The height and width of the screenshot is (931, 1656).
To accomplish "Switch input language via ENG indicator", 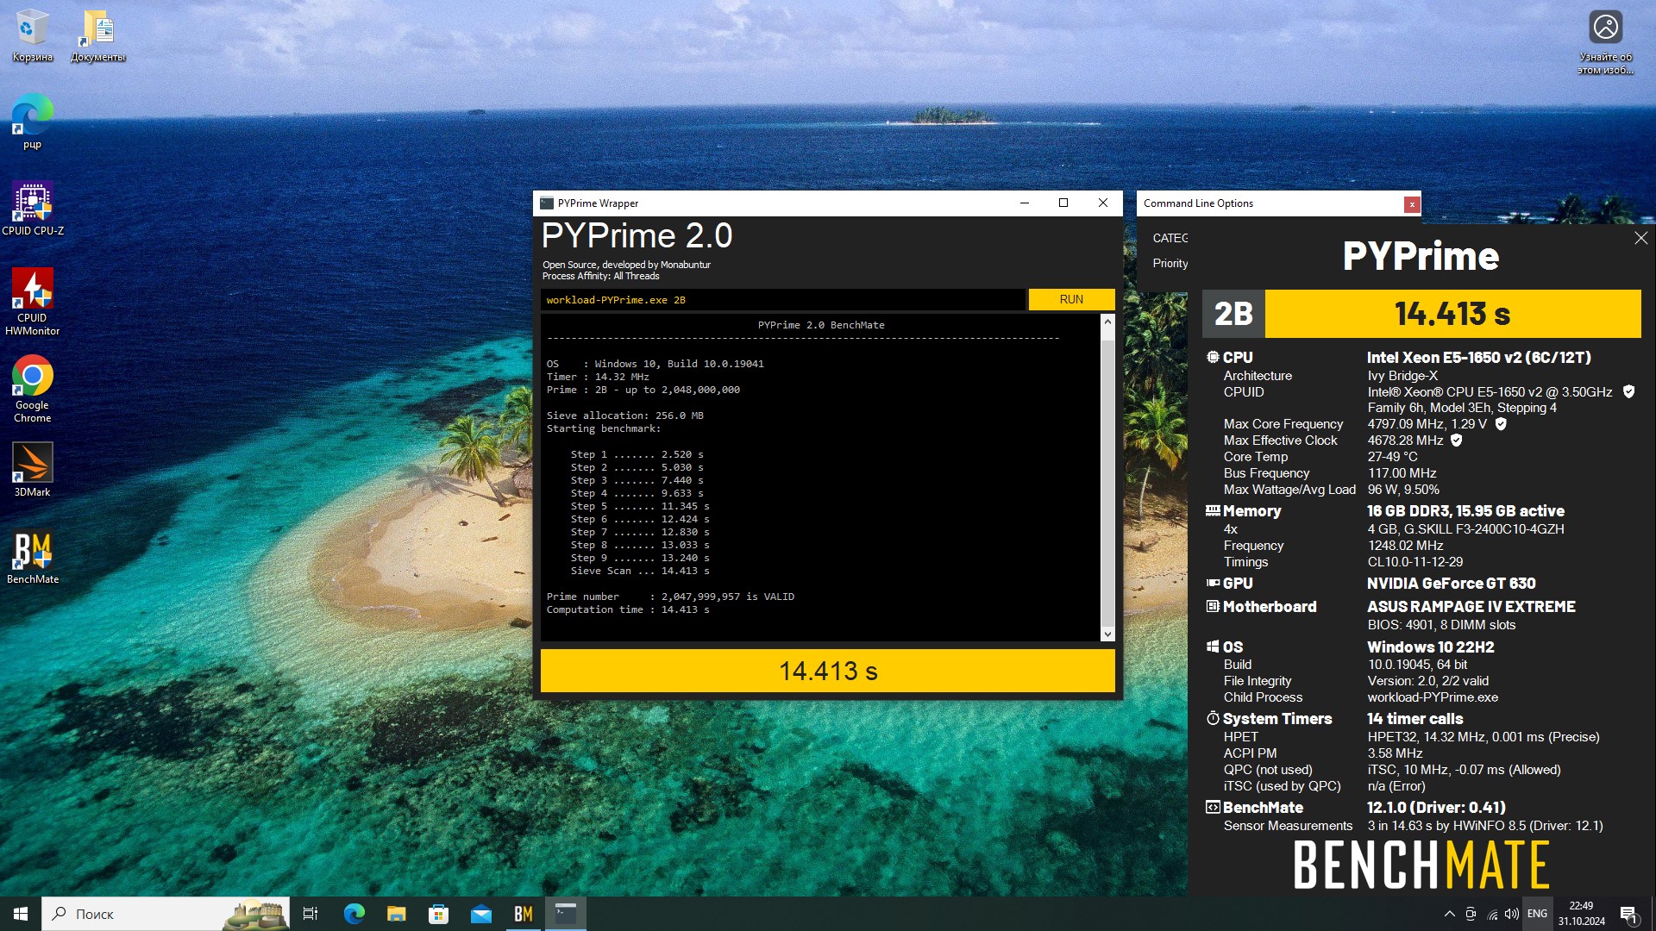I will (x=1537, y=914).
